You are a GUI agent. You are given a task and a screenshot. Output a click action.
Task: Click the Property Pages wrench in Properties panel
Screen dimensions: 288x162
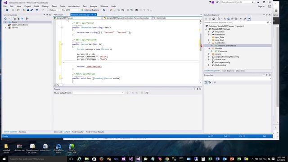(215, 82)
